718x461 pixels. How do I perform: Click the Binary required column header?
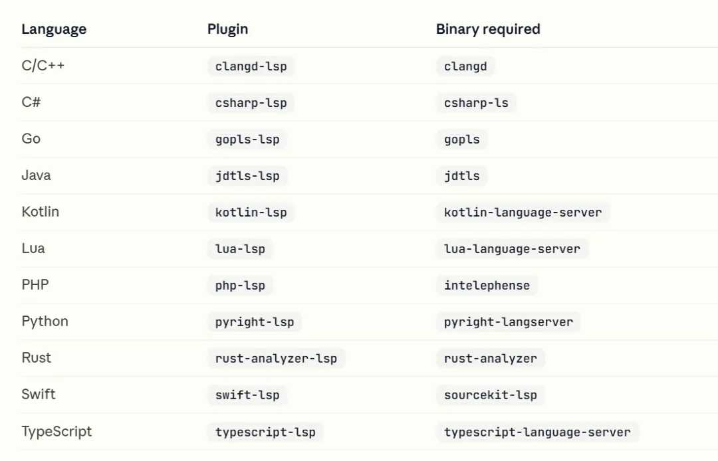[488, 29]
